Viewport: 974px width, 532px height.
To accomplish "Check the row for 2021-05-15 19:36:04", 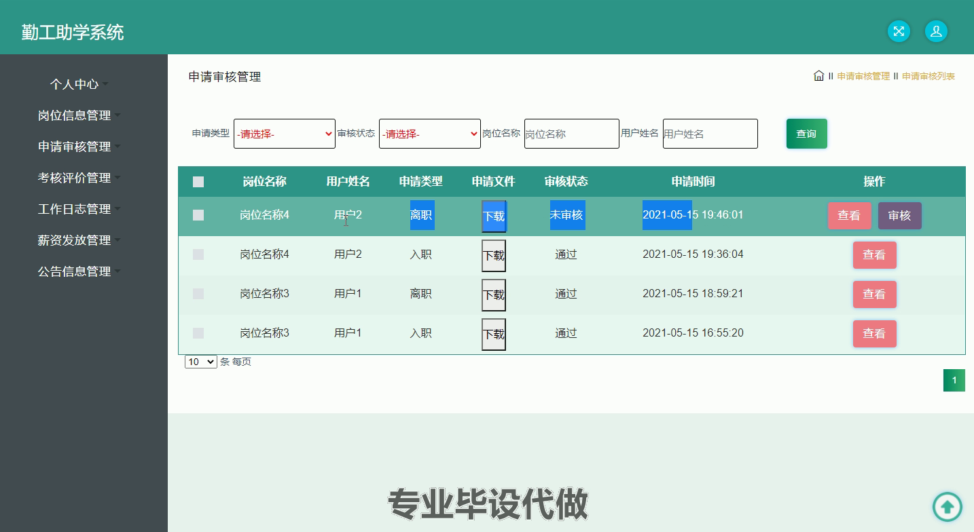I will click(x=198, y=254).
